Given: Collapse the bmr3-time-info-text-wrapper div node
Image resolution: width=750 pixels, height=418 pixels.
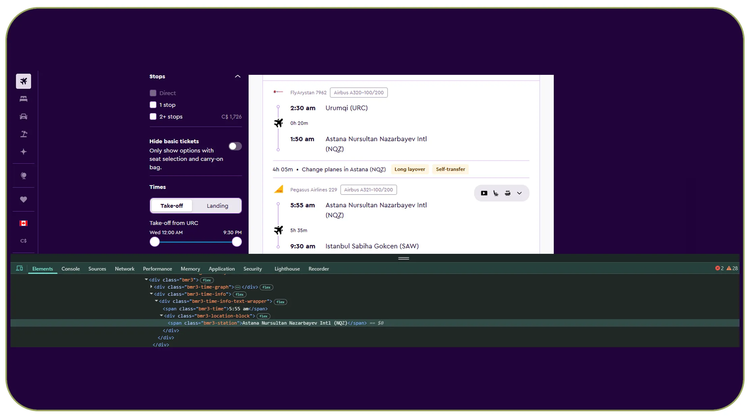Looking at the screenshot, I should 156,301.
